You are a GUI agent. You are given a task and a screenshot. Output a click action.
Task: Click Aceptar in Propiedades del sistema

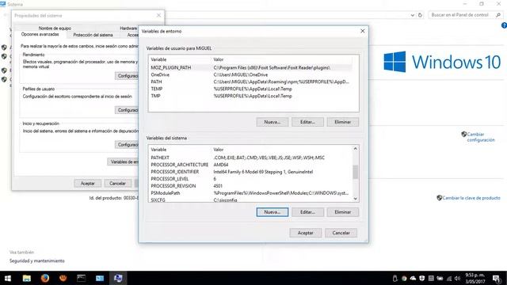click(87, 183)
